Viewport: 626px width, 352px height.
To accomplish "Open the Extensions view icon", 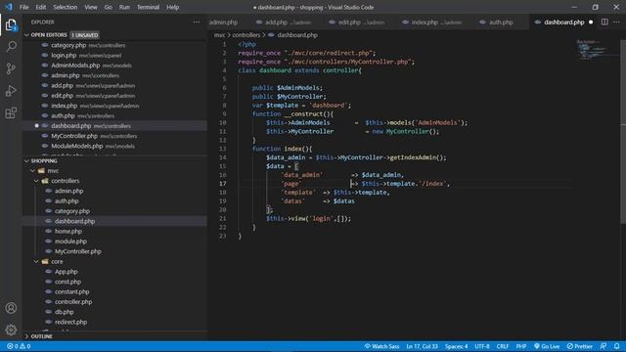I will (11, 113).
